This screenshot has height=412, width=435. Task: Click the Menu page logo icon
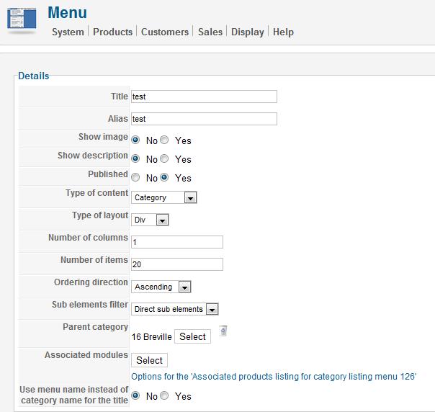point(22,19)
